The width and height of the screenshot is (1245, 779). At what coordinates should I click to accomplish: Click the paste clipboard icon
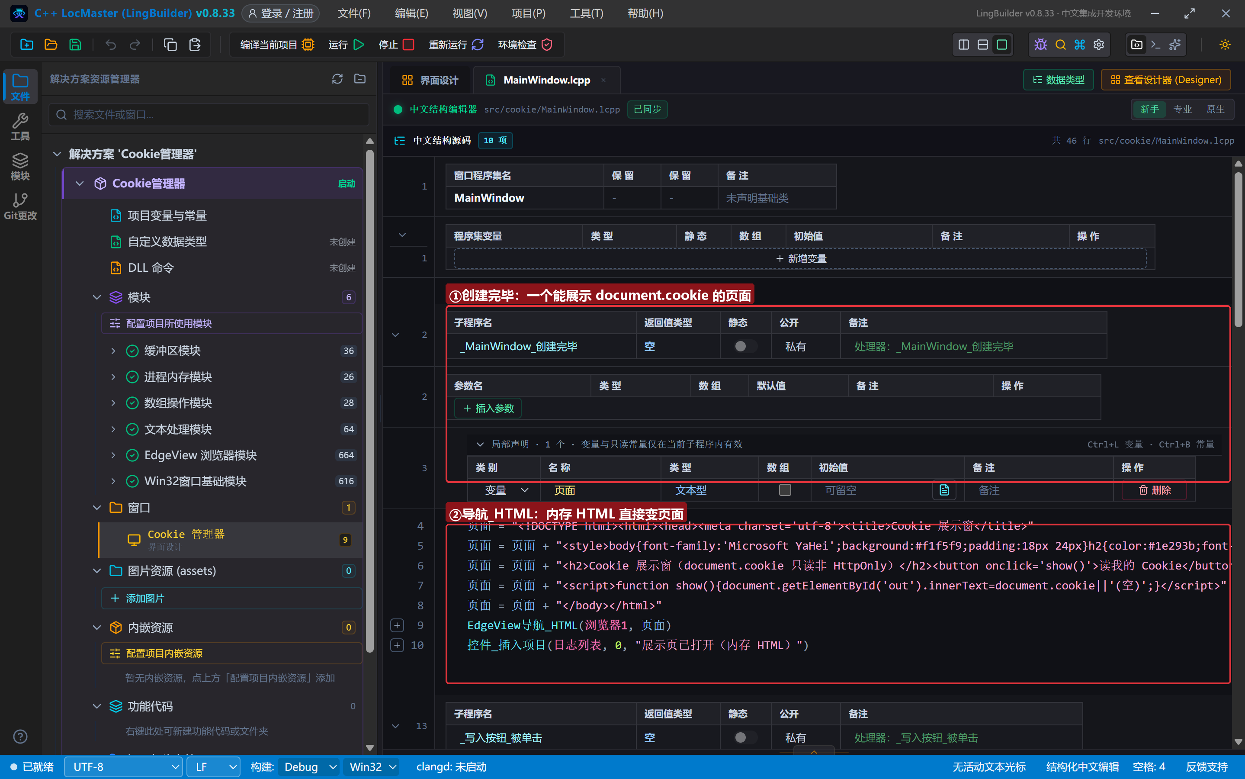click(x=195, y=45)
